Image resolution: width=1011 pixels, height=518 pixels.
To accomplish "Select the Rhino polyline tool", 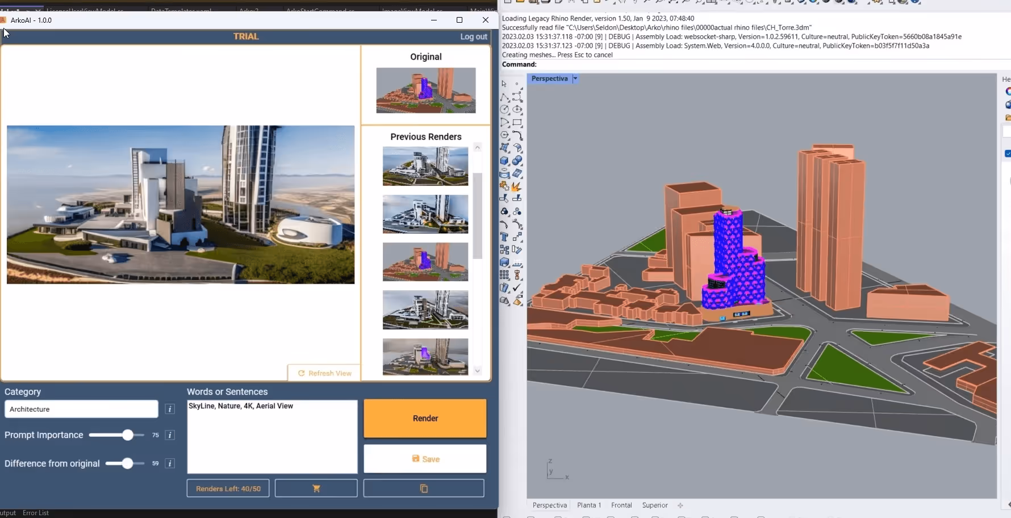I will pos(504,97).
